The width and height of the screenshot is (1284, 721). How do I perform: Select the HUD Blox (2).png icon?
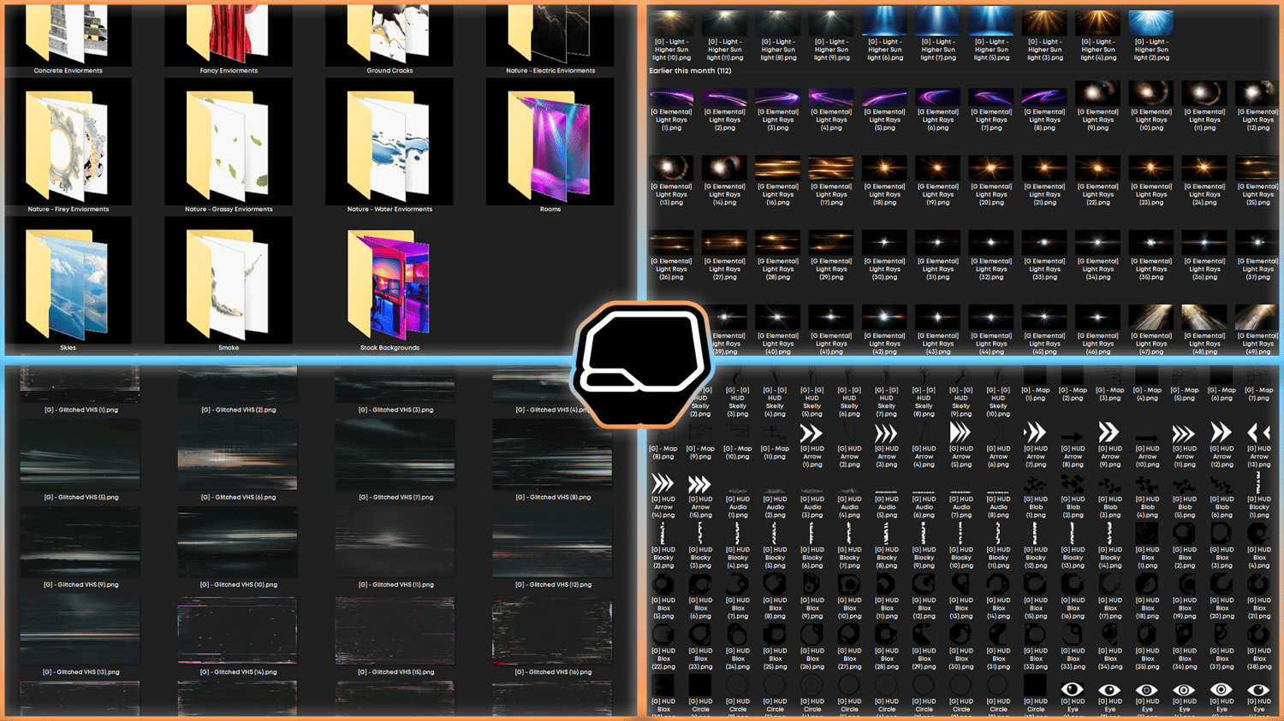tap(1184, 534)
